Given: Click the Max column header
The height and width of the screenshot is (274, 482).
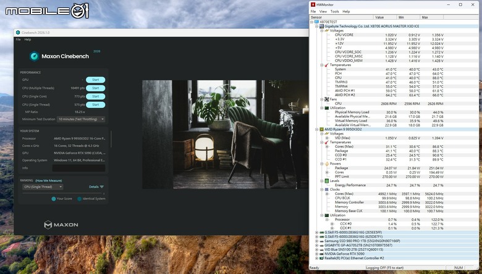Looking at the screenshot, I should click(x=432, y=17).
